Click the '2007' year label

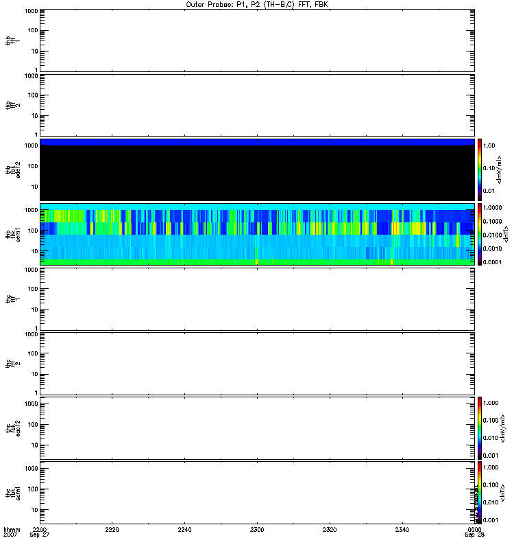pos(10,535)
